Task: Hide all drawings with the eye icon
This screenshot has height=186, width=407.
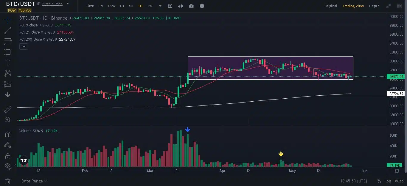Action: click(x=8, y=166)
